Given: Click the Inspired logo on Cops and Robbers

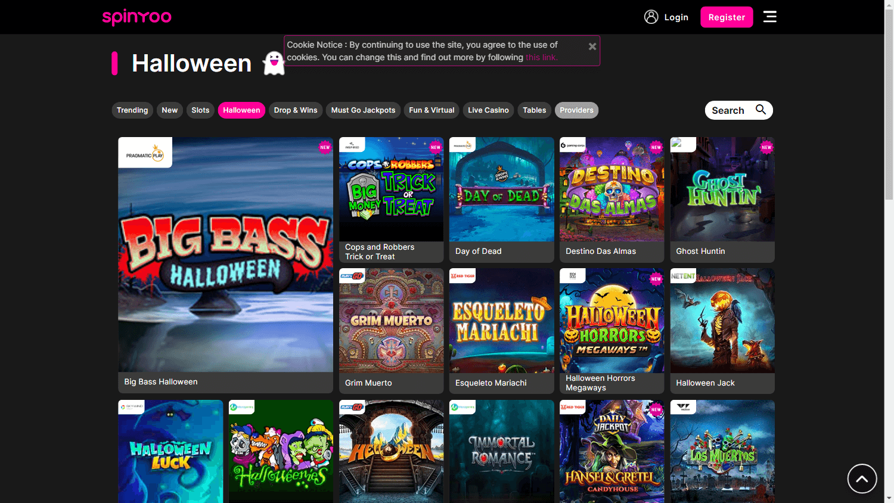Looking at the screenshot, I should 352,145.
